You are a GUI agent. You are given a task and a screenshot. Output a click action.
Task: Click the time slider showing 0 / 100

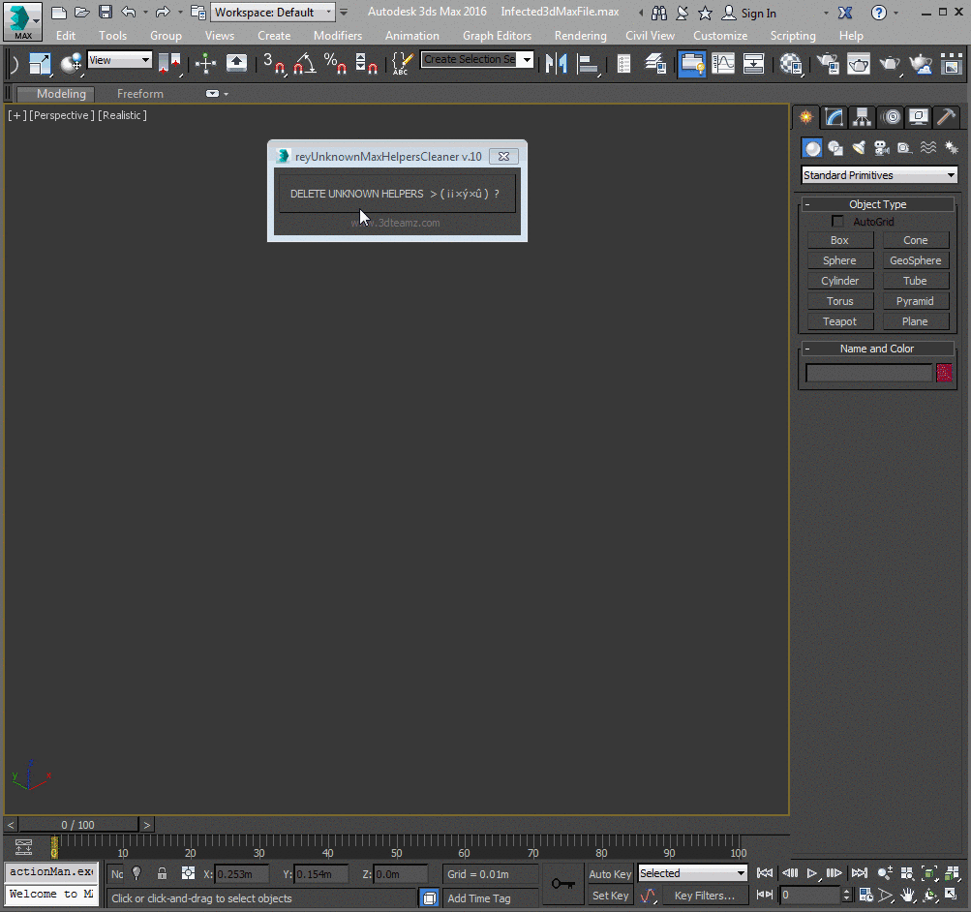(78, 825)
